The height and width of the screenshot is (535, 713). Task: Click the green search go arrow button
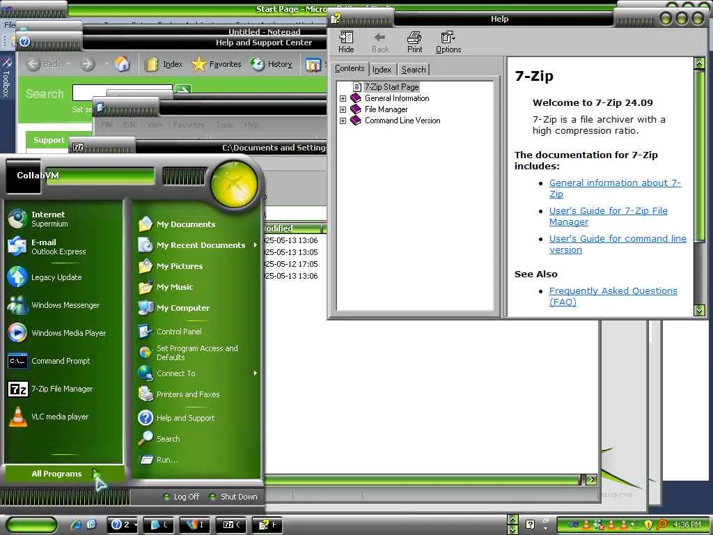(x=183, y=90)
